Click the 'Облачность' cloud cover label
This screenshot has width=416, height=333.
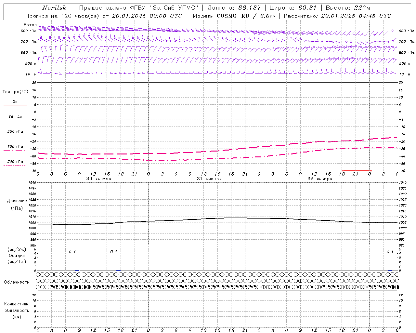click(16, 282)
